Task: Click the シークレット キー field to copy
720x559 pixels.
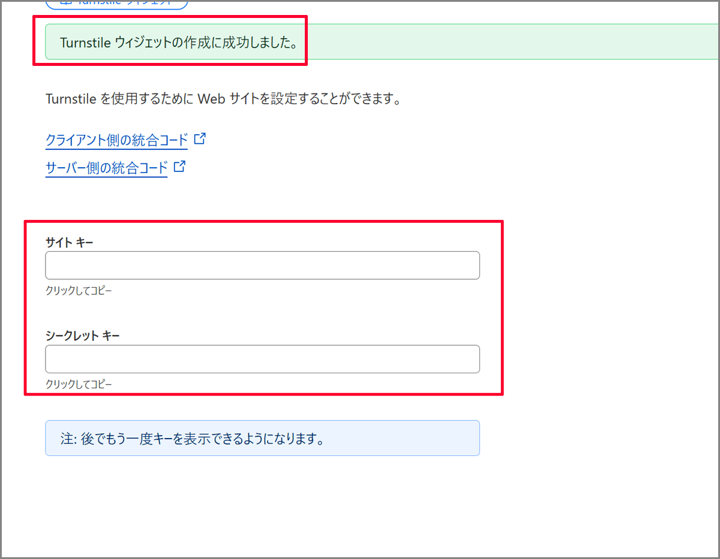Action: (x=262, y=359)
